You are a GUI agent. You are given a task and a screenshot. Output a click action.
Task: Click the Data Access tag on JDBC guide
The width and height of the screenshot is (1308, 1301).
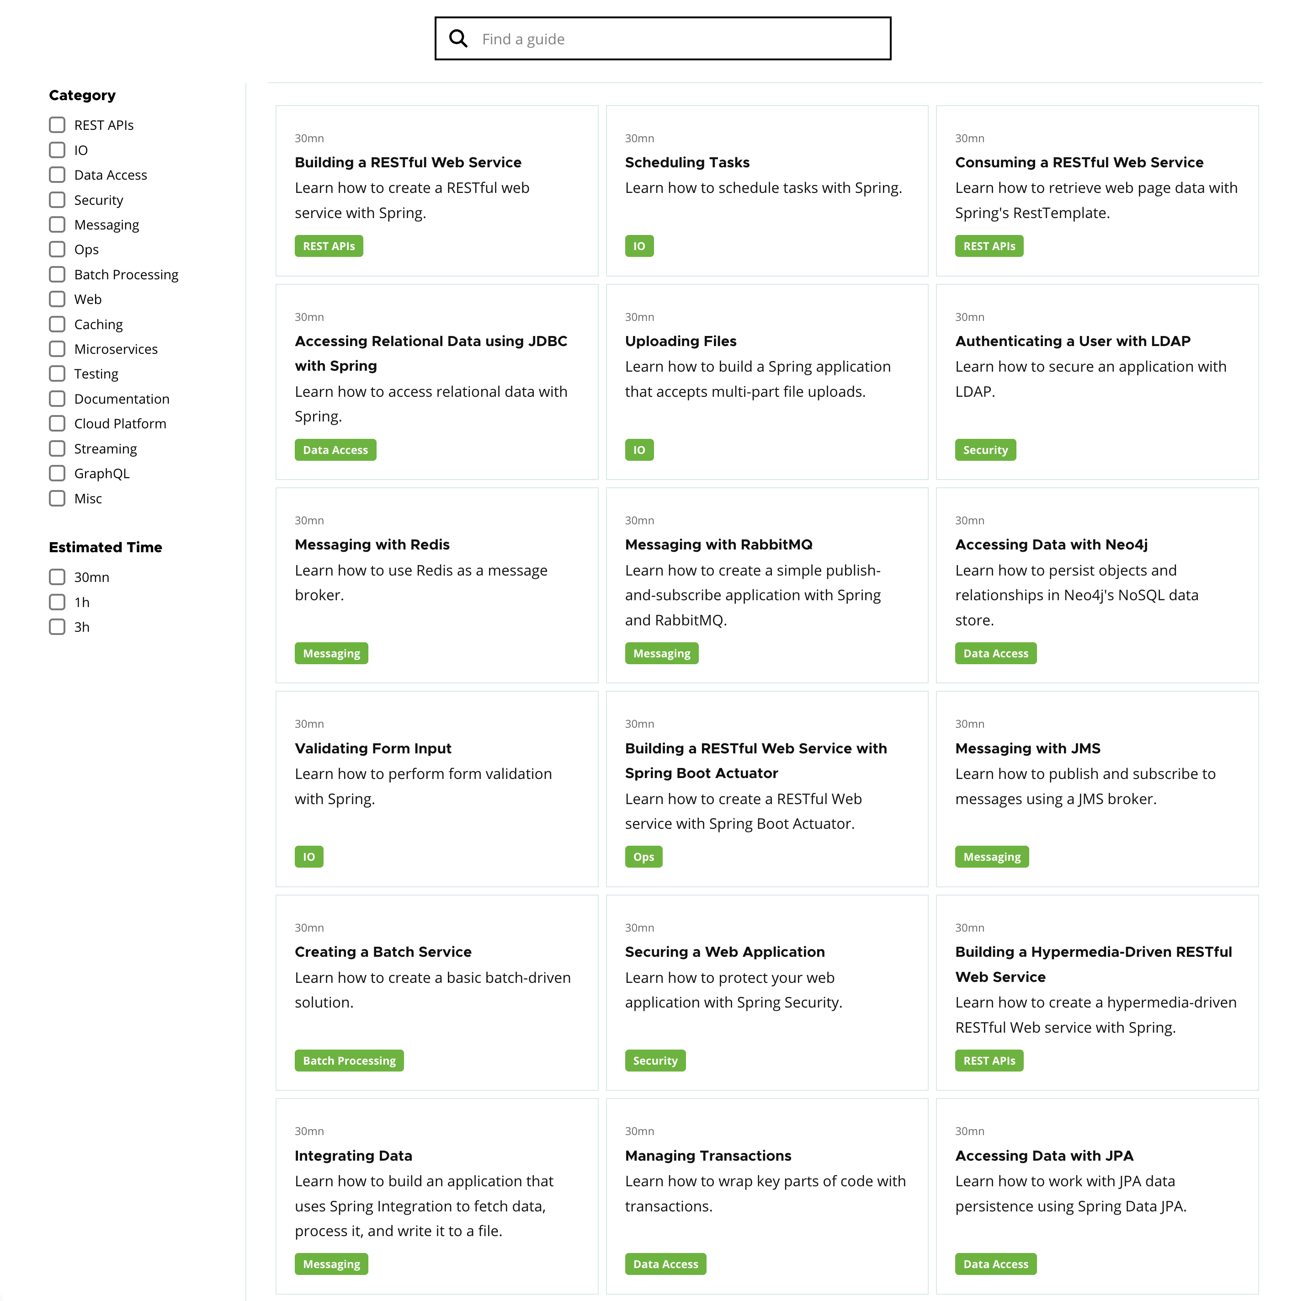click(335, 449)
